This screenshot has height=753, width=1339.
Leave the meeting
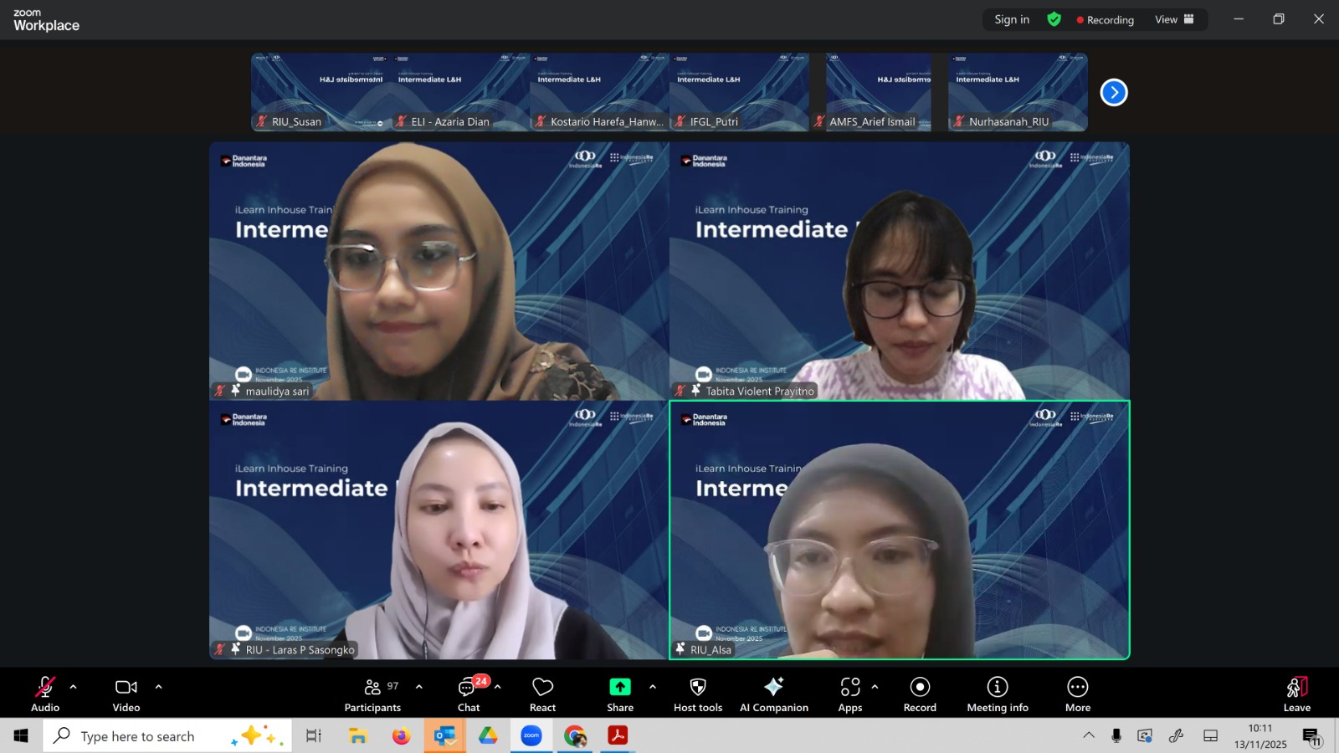click(1296, 694)
